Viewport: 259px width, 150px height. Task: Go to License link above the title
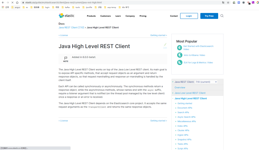pyautogui.click(x=63, y=35)
